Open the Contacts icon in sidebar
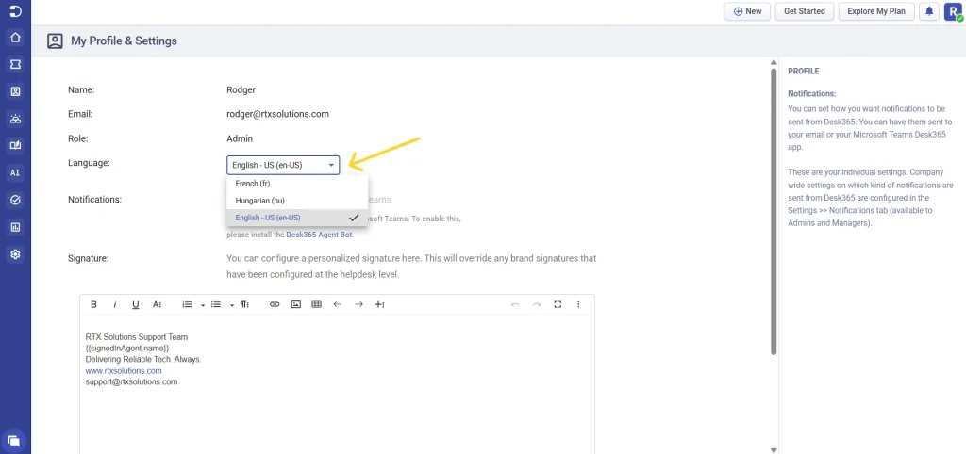The image size is (966, 454). click(x=15, y=91)
